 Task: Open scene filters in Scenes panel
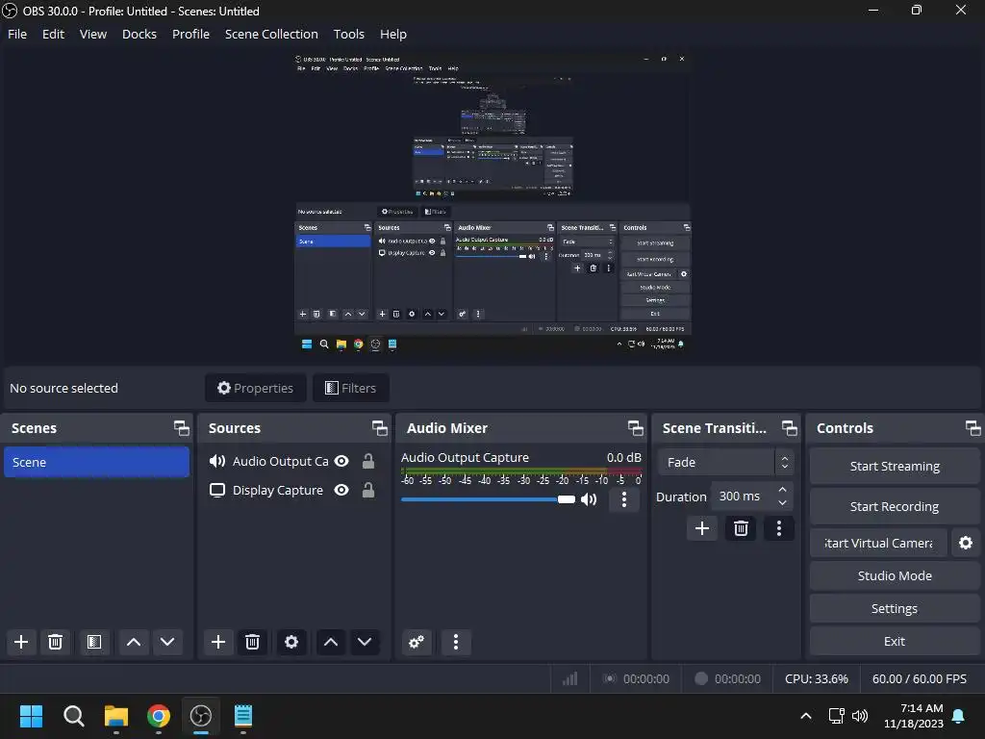(x=94, y=642)
